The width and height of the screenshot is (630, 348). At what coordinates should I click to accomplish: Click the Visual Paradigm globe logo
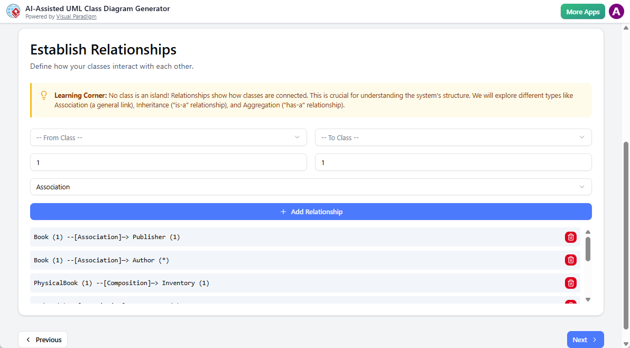(x=13, y=11)
